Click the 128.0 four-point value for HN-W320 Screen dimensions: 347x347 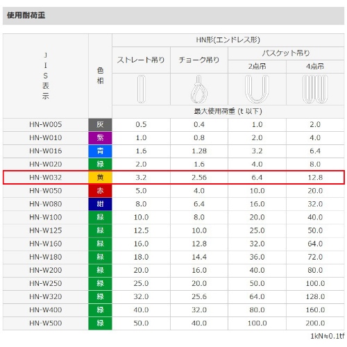point(315,296)
